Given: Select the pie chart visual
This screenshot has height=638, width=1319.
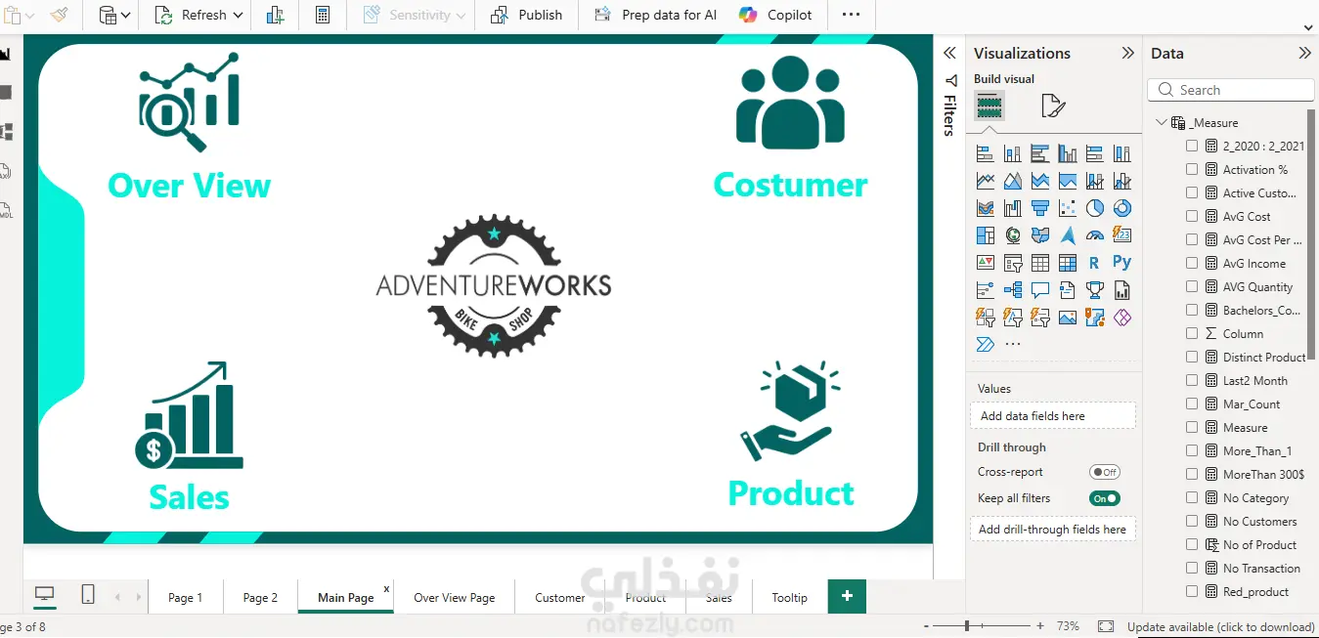Looking at the screenshot, I should (1095, 208).
